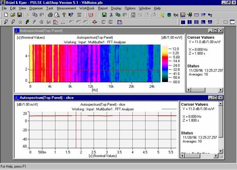Open a file with the folder icon
The width and height of the screenshot is (237, 170).
[12, 15]
